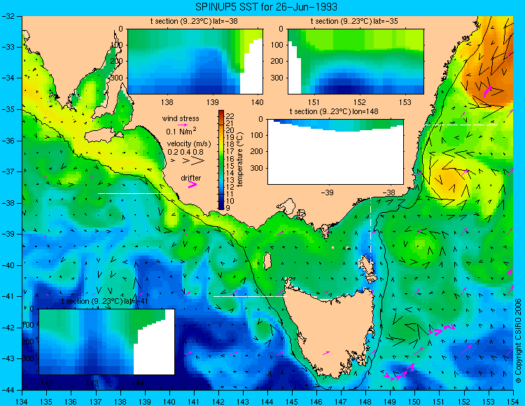Click the magenta drifter track east of Tasmania

pyautogui.click(x=441, y=330)
